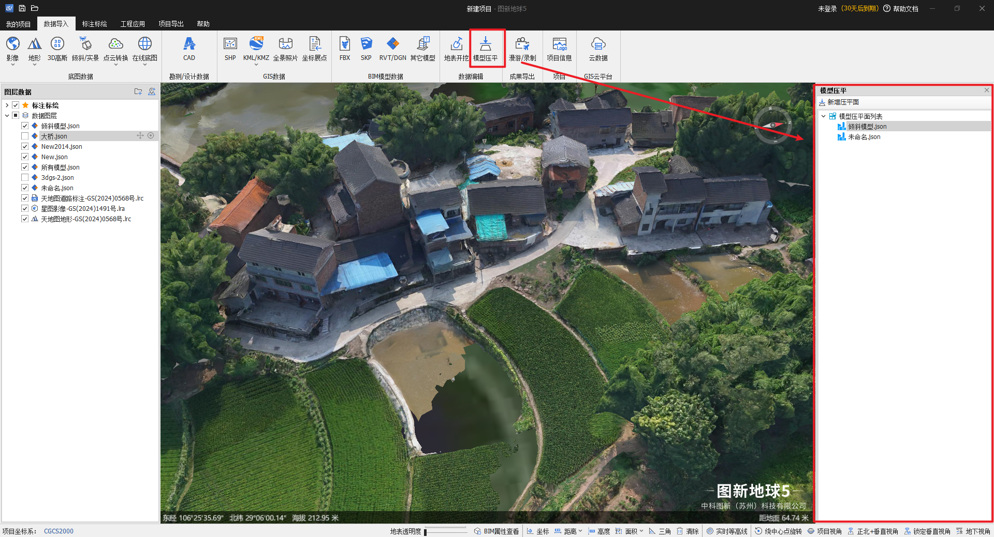The image size is (994, 537).
Task: Click the 地表开挖 tool icon
Action: pyautogui.click(x=456, y=45)
